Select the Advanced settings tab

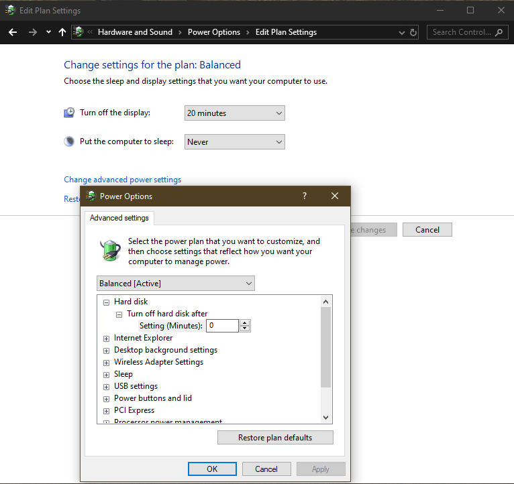point(119,218)
